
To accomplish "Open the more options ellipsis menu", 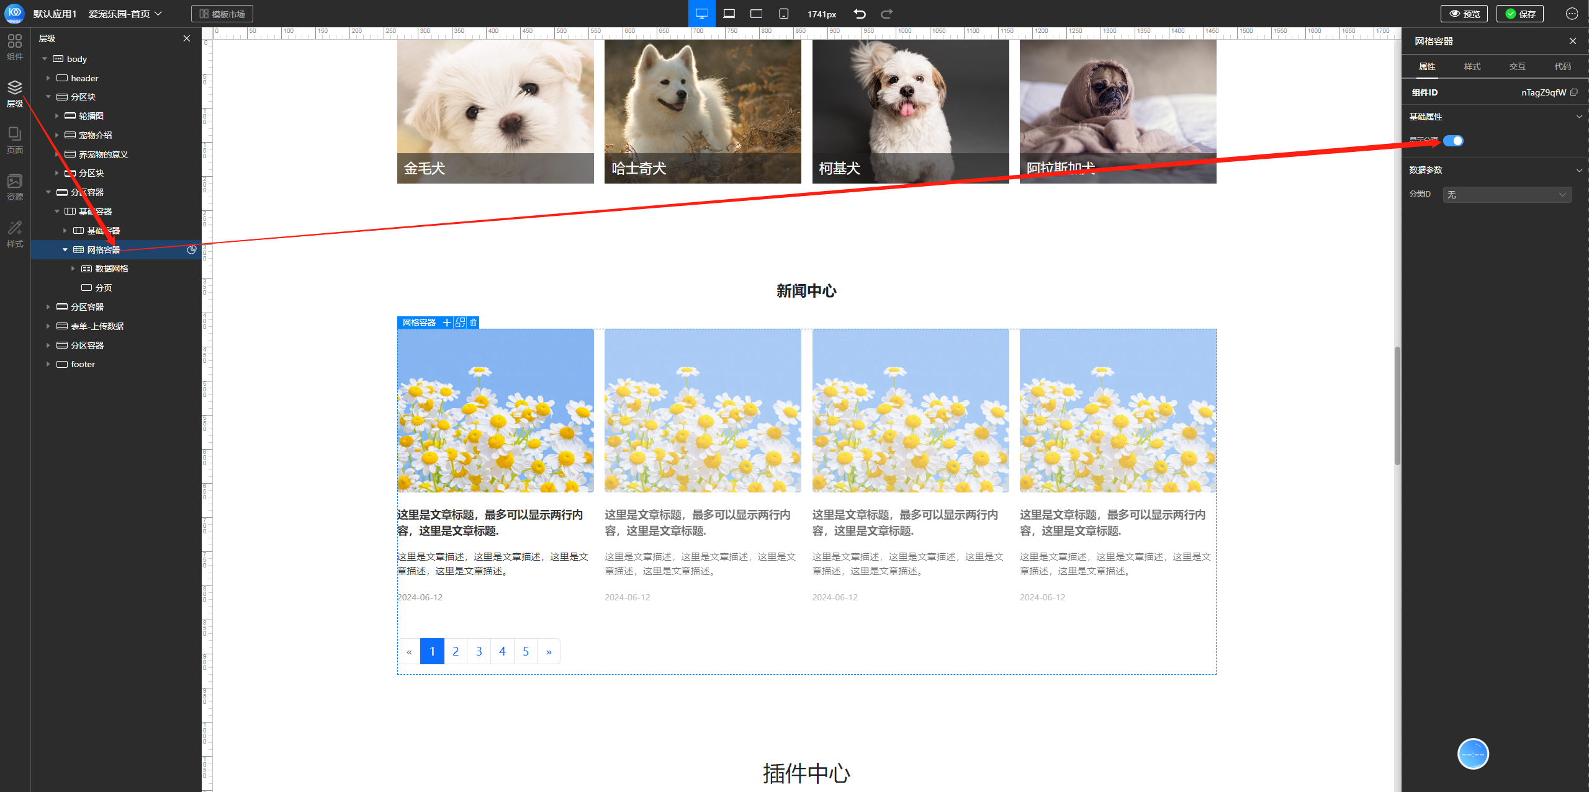I will [x=1572, y=14].
